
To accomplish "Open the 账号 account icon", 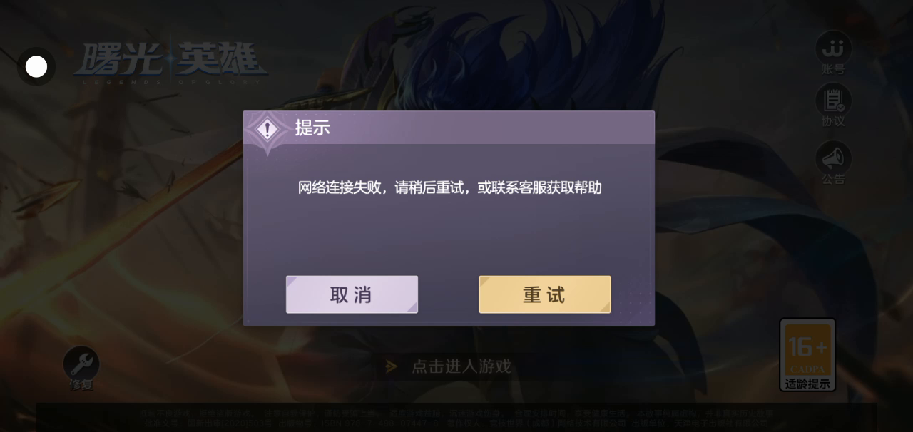I will 833,48.
